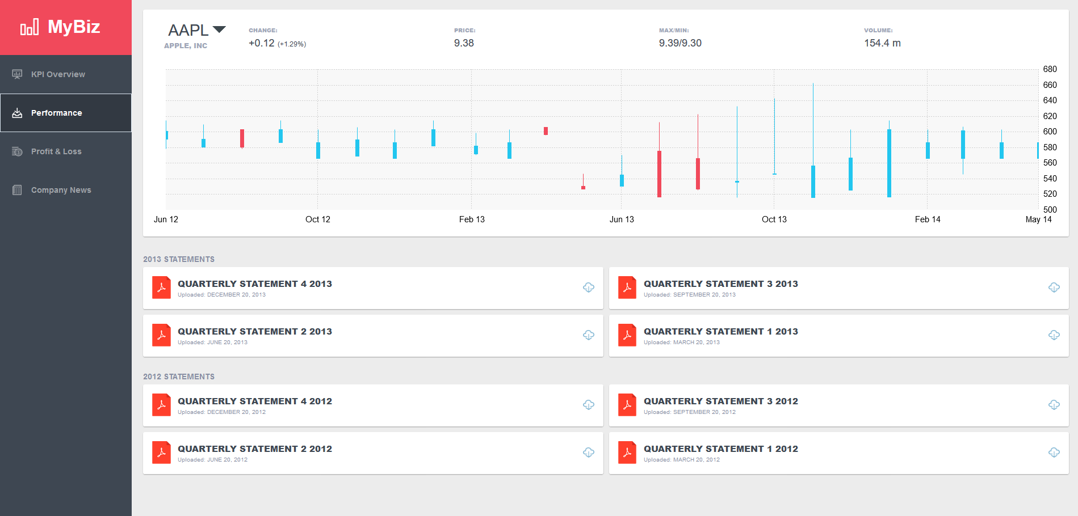Click the Performance sidebar icon

tap(17, 113)
